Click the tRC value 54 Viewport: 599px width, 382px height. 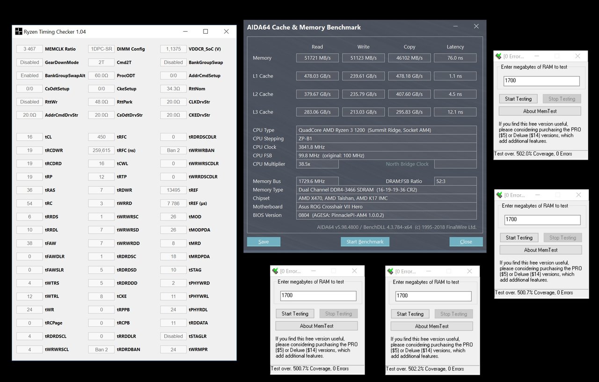coord(29,204)
